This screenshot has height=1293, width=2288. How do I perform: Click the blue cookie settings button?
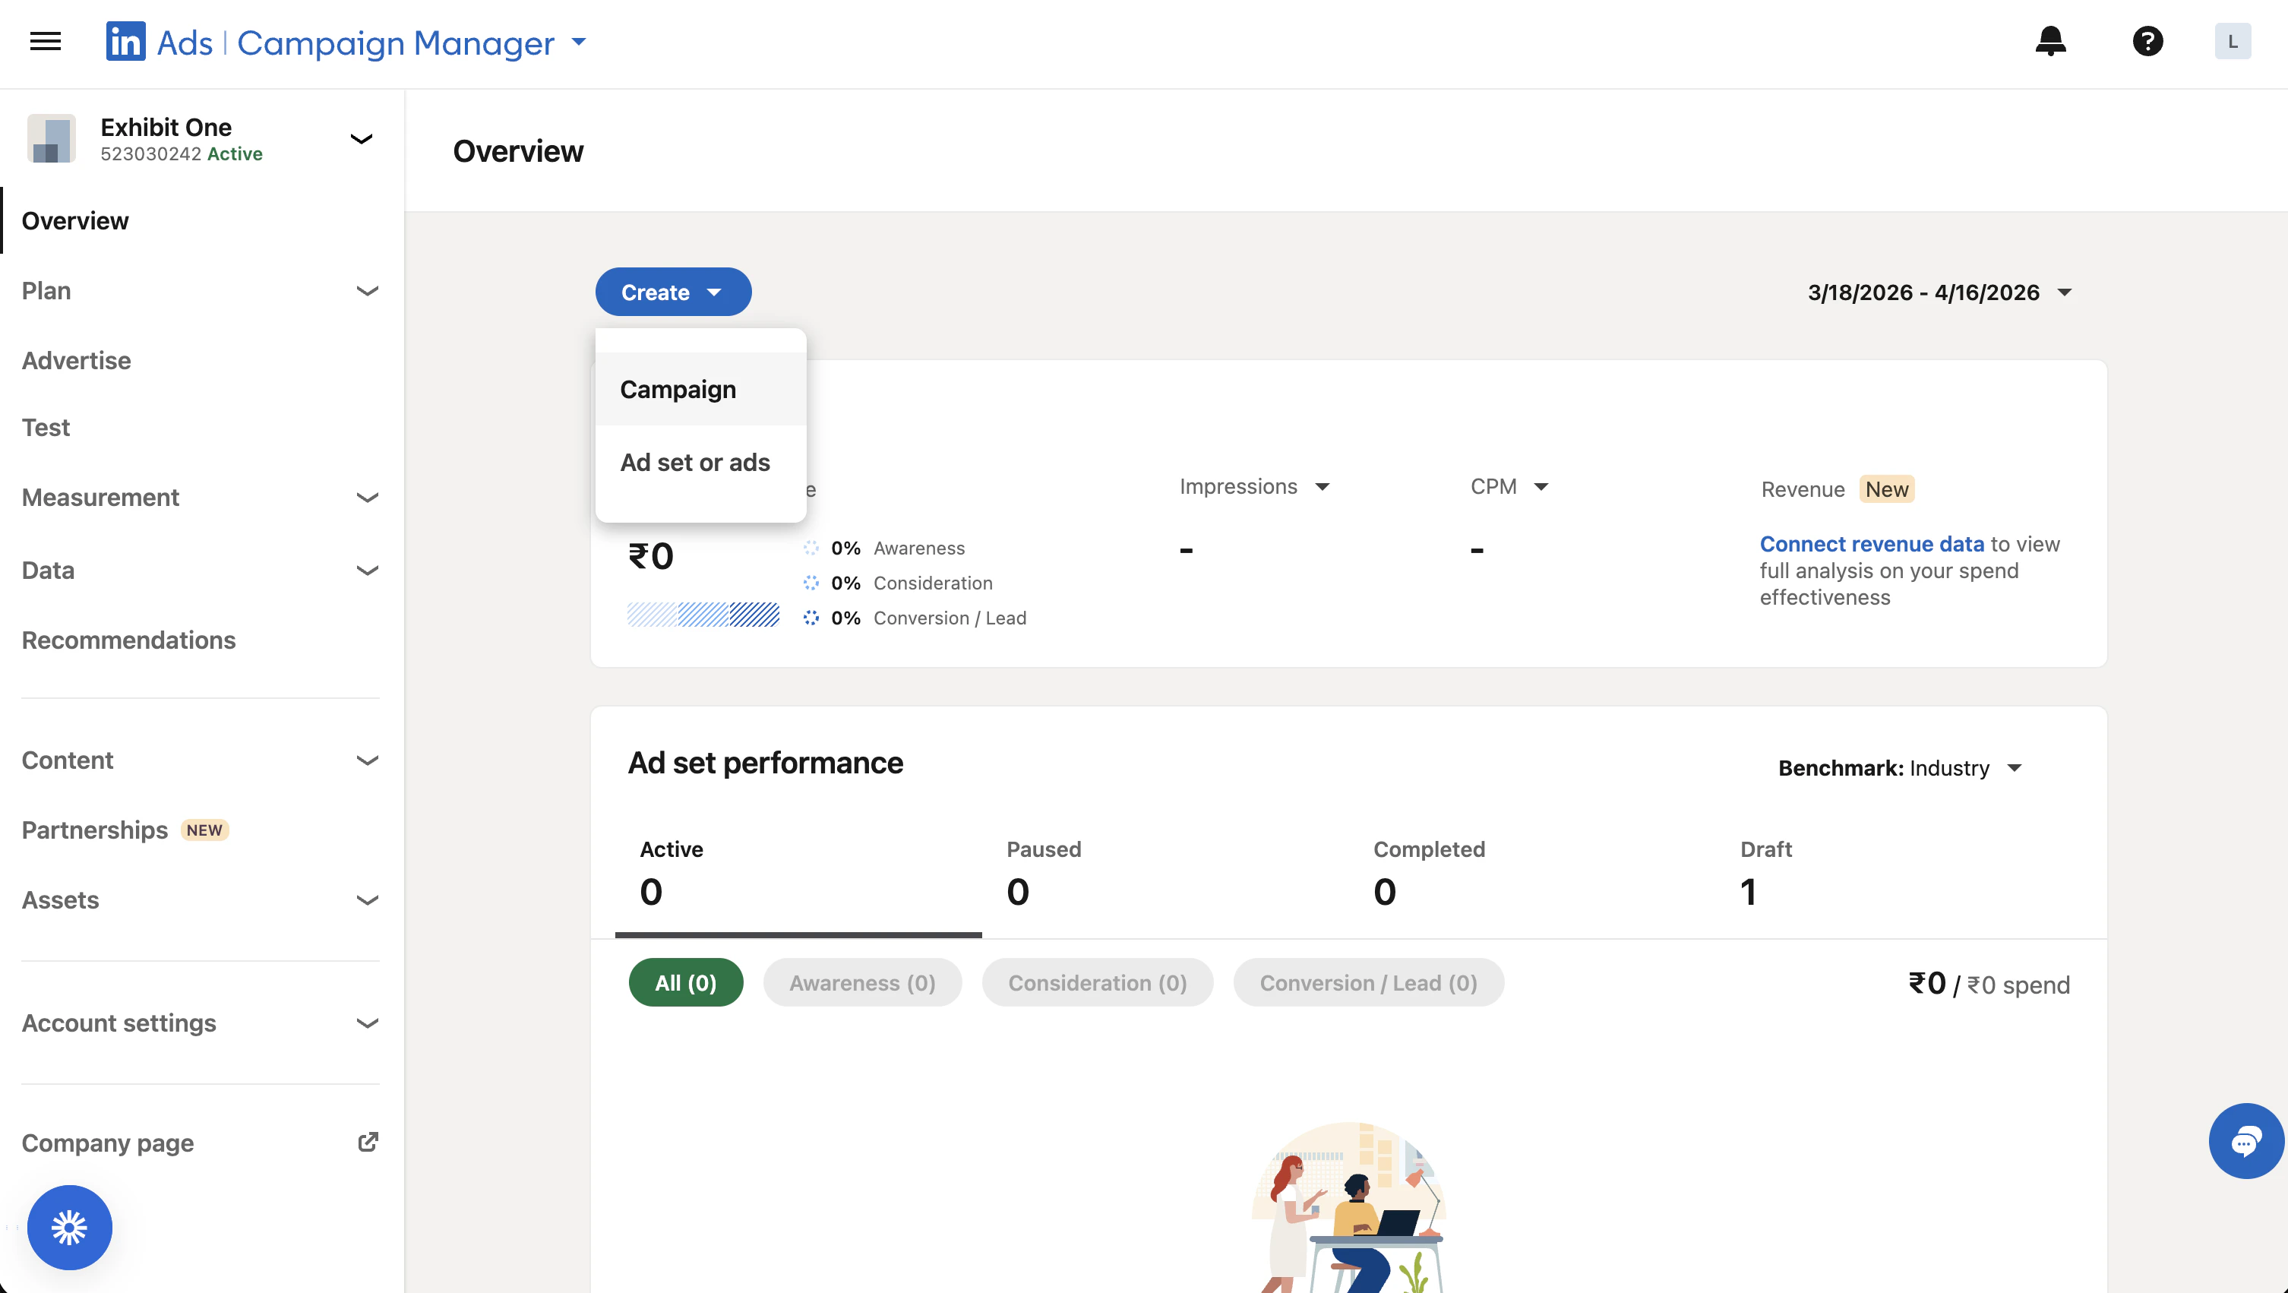(69, 1227)
